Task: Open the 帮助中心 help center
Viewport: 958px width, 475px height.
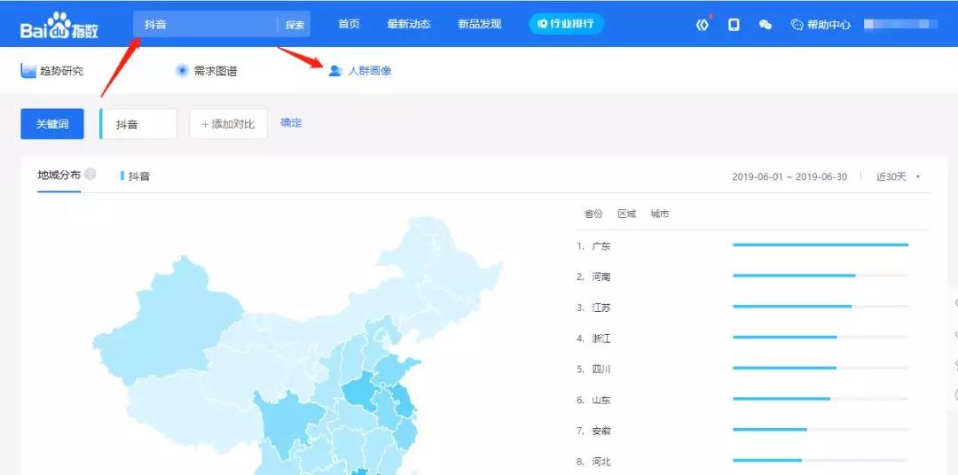Action: tap(821, 25)
